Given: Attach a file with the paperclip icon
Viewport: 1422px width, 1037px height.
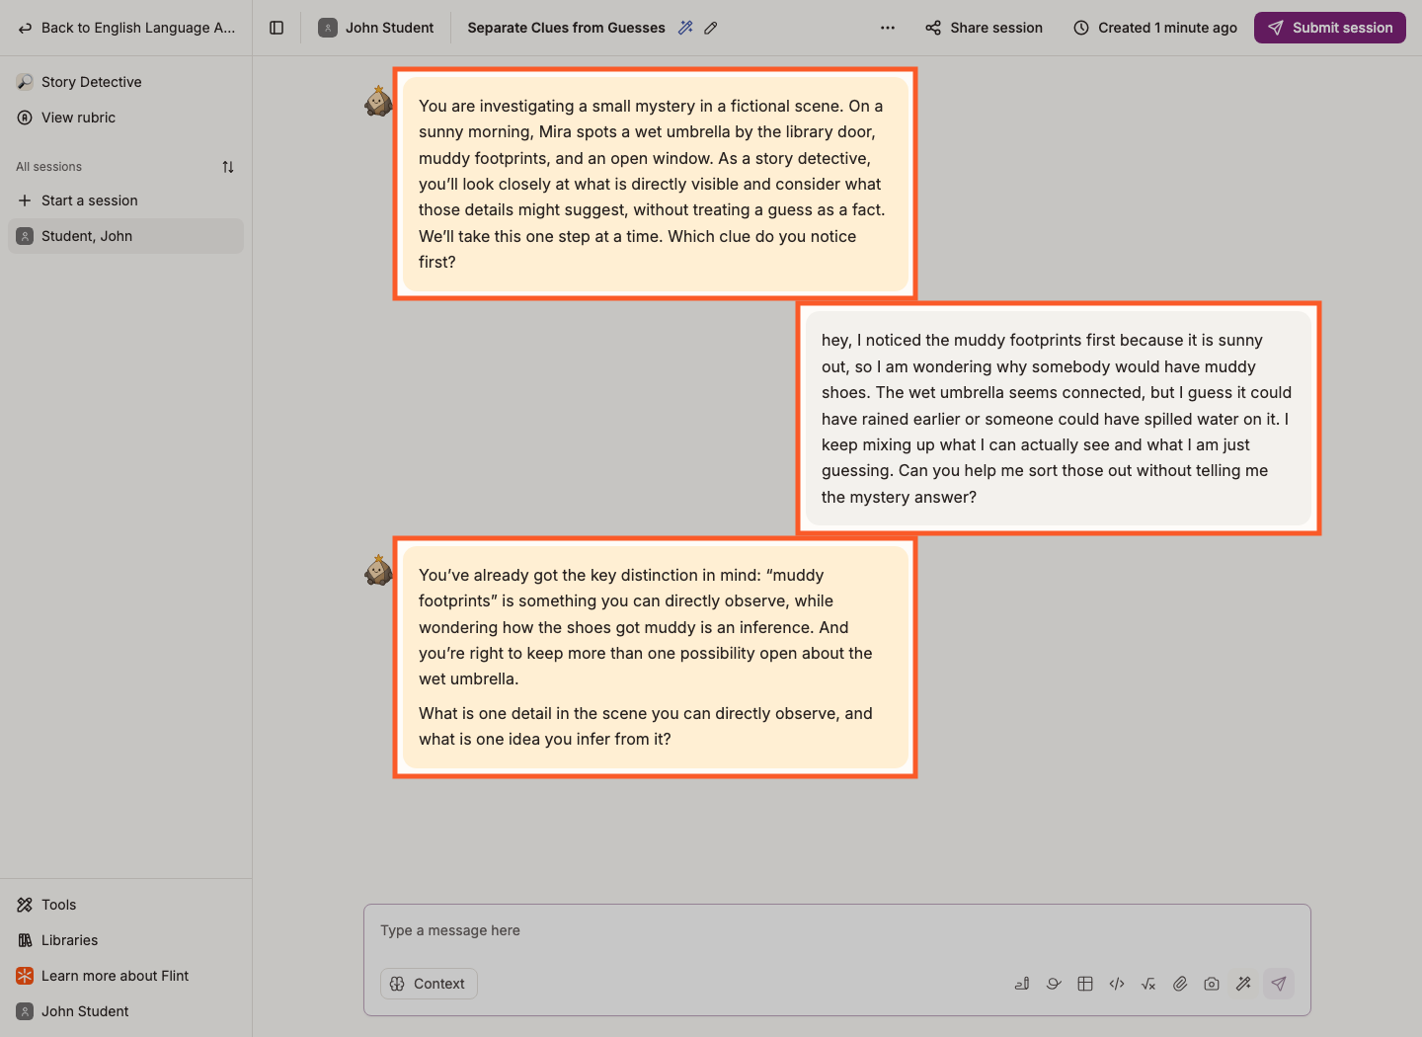Looking at the screenshot, I should coord(1180,984).
